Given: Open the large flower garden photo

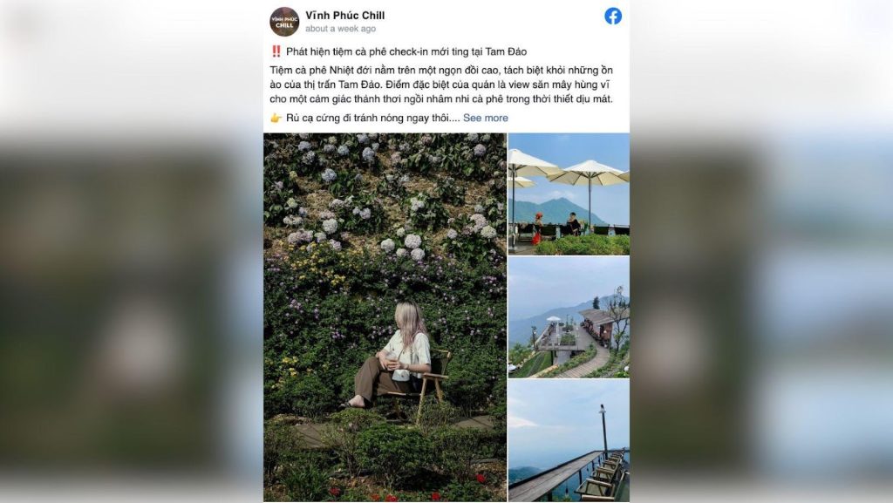Looking at the screenshot, I should click(x=385, y=317).
